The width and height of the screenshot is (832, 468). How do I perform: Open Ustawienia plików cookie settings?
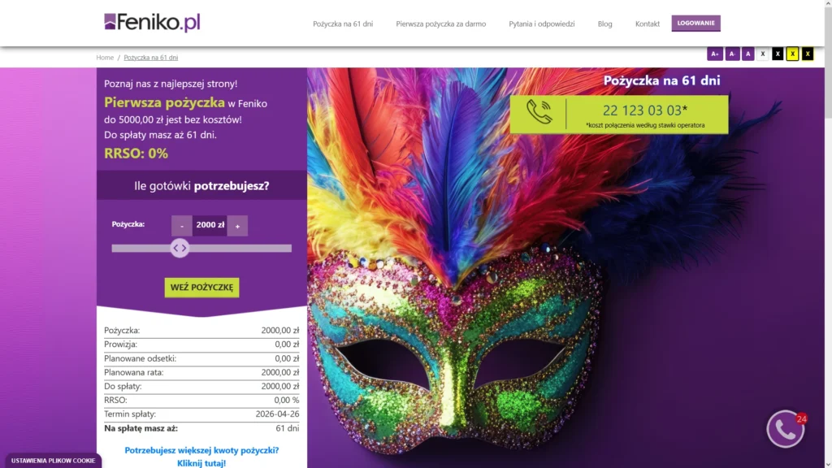point(53,461)
